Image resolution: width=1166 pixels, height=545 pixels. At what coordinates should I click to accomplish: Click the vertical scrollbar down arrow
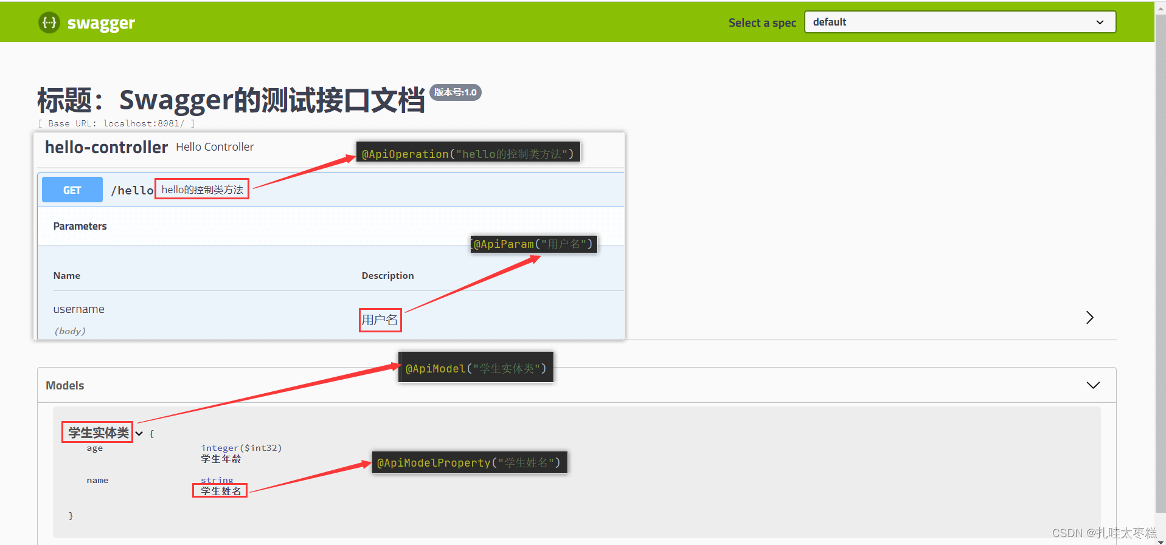coord(1161,541)
